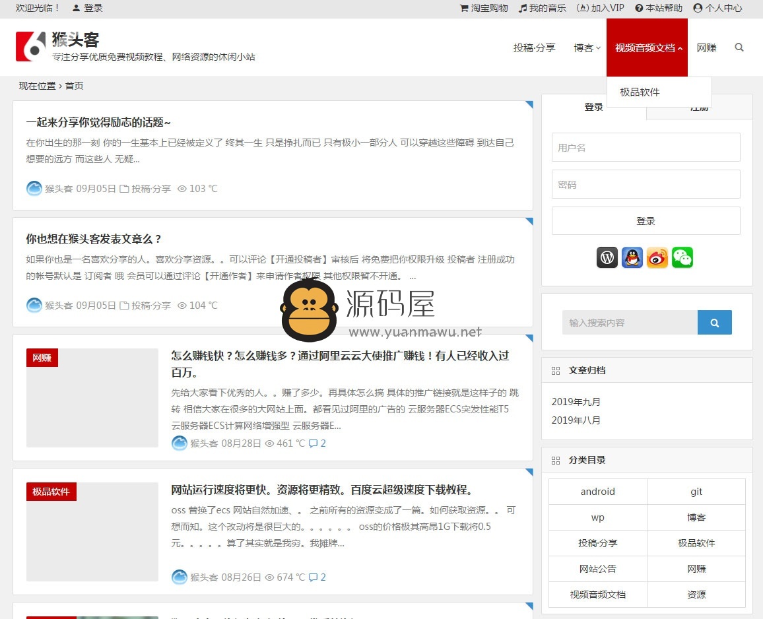Viewport: 763px width, 619px height.
Task: Open the 2019年八月 archive
Action: pos(576,420)
